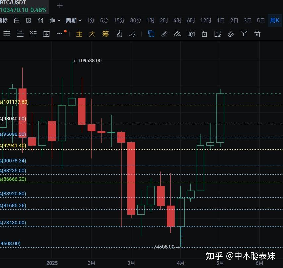The image size is (283, 268).
Task: Select the 83920.80 level label
Action: (13, 194)
